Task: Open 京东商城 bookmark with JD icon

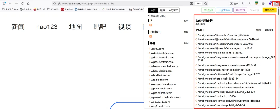Action: tap(67, 9)
